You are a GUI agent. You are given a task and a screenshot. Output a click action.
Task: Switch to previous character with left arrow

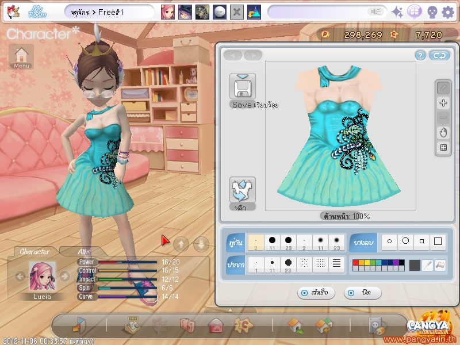(x=20, y=276)
